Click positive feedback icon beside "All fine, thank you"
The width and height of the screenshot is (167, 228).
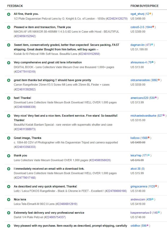click(x=9, y=14)
